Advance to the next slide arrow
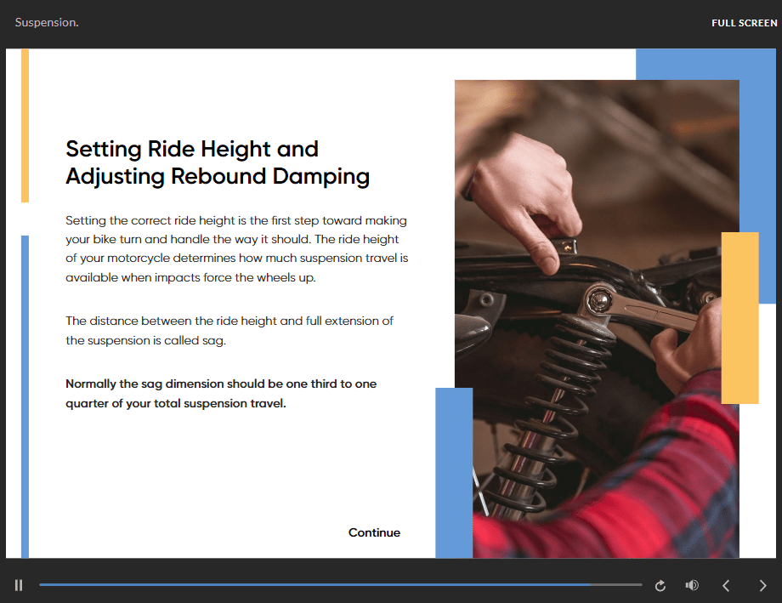The width and height of the screenshot is (782, 603). click(x=762, y=585)
